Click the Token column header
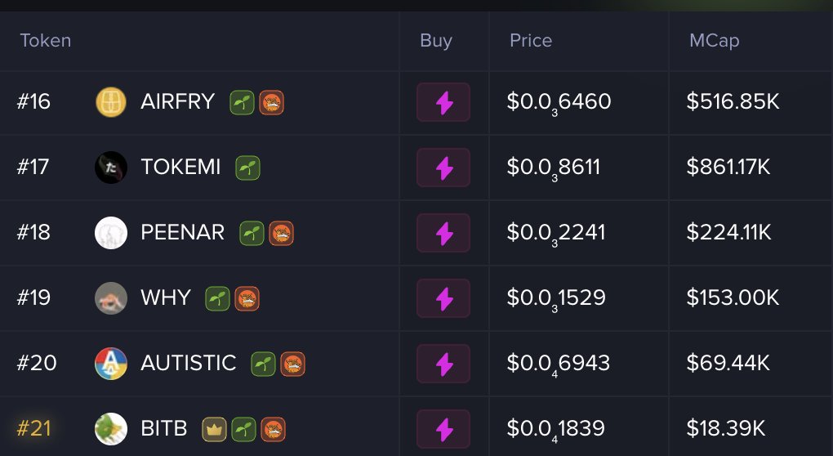833x456 pixels. coord(46,40)
